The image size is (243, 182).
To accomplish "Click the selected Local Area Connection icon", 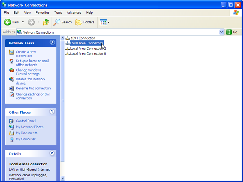I will [68, 43].
